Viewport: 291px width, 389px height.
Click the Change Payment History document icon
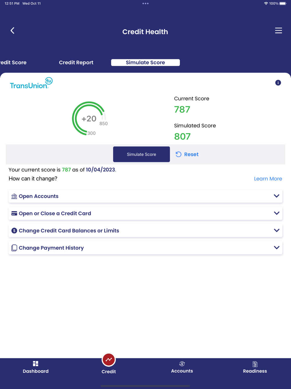click(x=14, y=248)
